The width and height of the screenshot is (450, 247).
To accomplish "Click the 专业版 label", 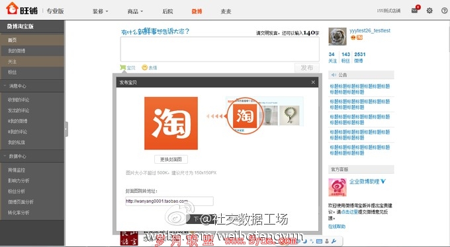I will 55,11.
